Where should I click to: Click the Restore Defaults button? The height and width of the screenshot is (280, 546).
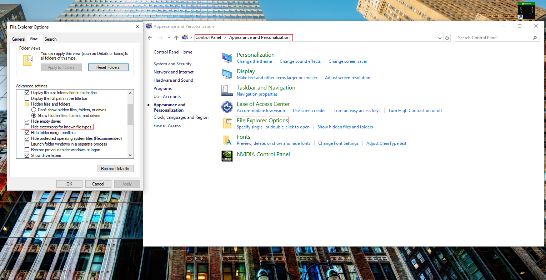click(115, 169)
